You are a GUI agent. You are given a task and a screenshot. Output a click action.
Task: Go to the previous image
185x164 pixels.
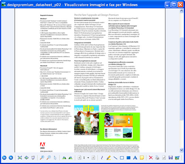4,158
